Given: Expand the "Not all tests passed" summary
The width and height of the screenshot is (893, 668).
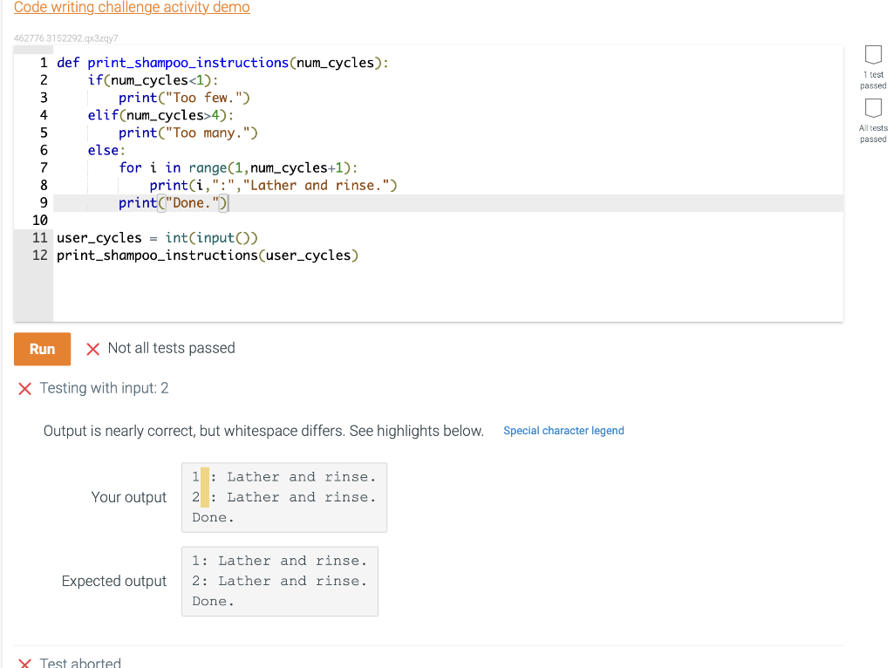Looking at the screenshot, I should [x=171, y=348].
